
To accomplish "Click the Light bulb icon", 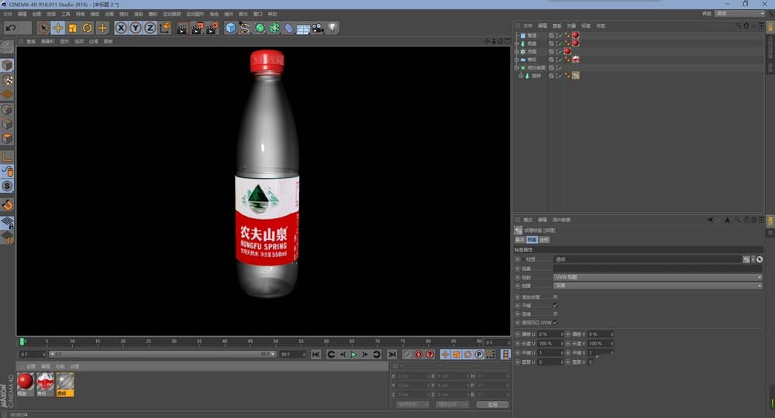I will tap(332, 28).
